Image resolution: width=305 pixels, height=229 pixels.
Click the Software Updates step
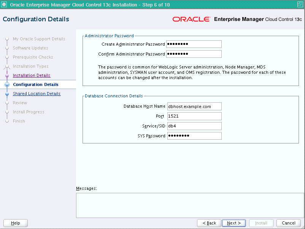30,48
